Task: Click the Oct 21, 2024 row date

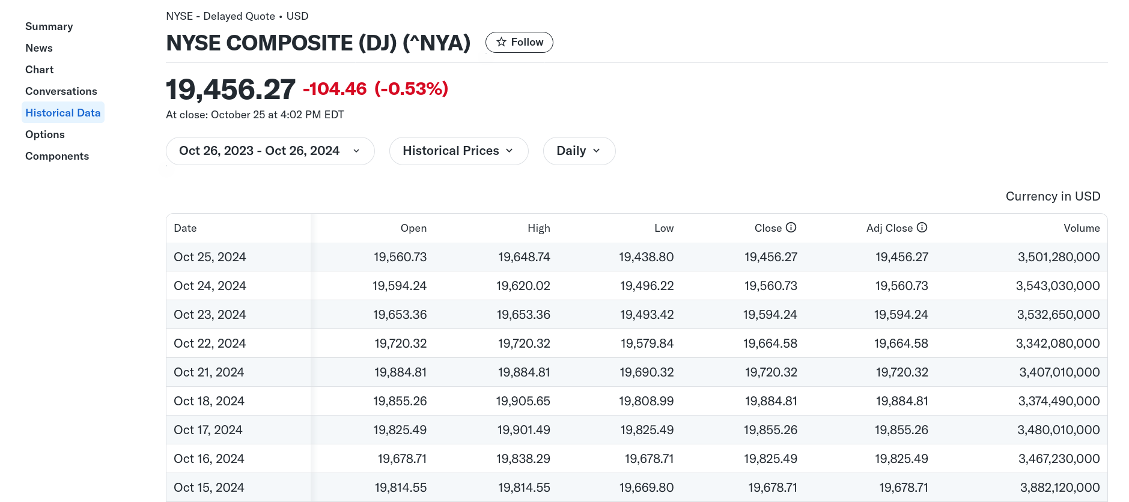Action: point(208,372)
